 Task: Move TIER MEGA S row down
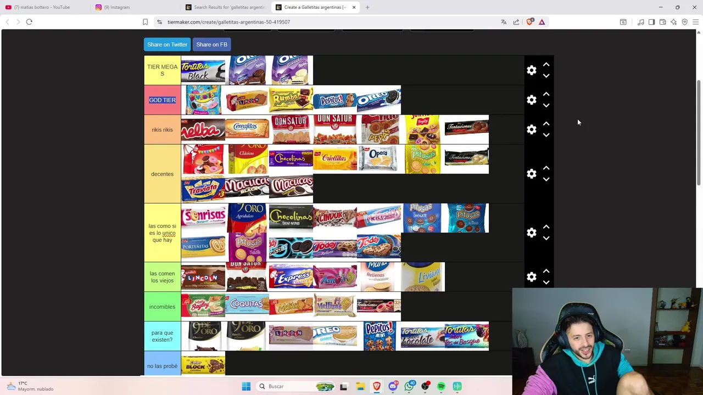[x=546, y=76]
